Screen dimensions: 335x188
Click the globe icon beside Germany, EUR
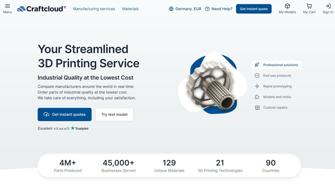coord(171,9)
